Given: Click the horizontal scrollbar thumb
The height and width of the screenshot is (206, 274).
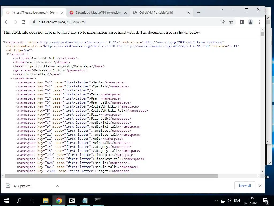Looking at the screenshot, I should pos(111,176).
